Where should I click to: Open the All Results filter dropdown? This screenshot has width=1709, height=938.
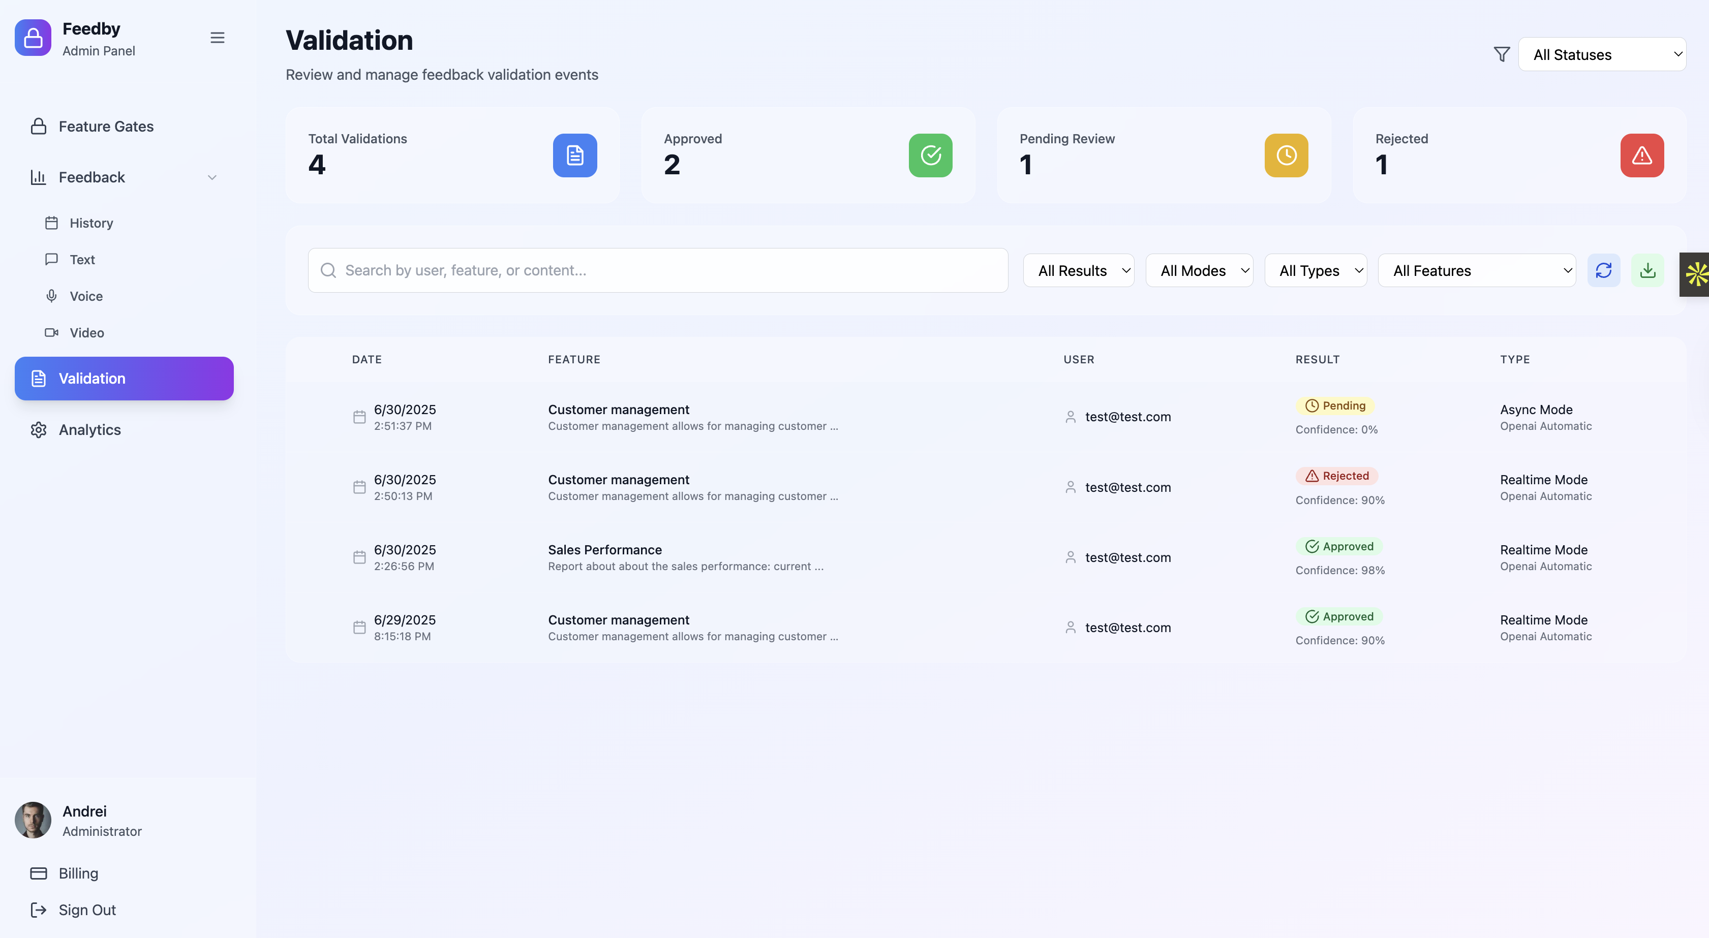click(x=1078, y=271)
